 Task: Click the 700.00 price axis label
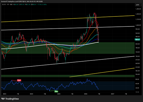click(x=138, y=56)
